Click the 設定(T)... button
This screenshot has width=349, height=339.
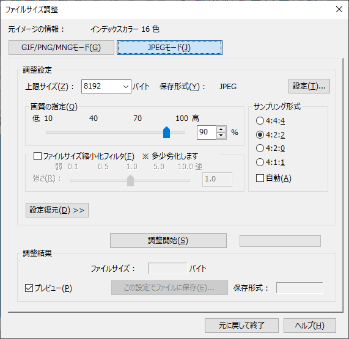coord(309,86)
